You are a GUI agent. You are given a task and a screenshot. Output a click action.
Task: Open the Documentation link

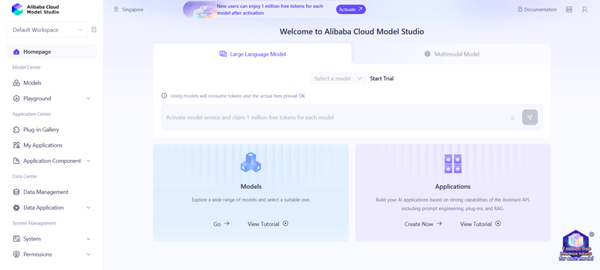point(537,9)
